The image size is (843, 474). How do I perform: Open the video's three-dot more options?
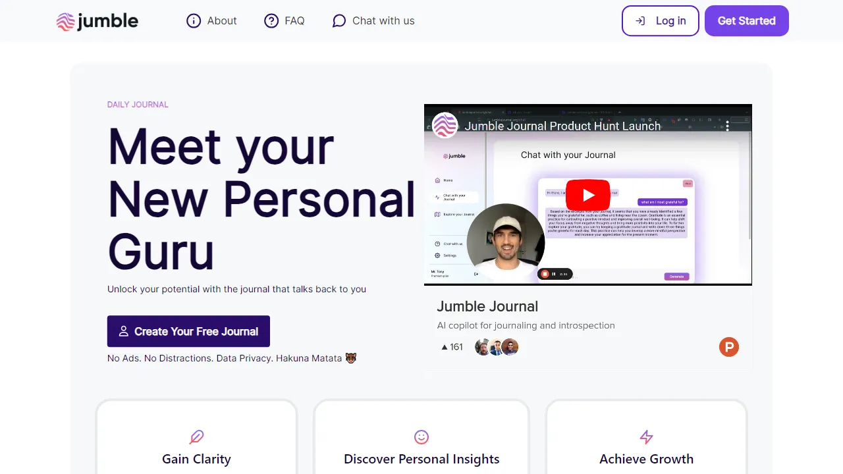pos(728,126)
